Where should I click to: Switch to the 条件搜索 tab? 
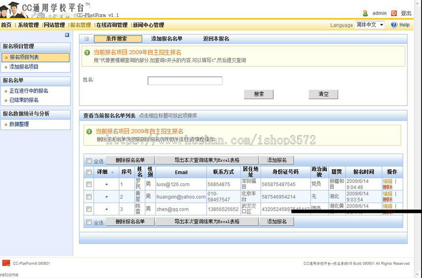pyautogui.click(x=117, y=39)
